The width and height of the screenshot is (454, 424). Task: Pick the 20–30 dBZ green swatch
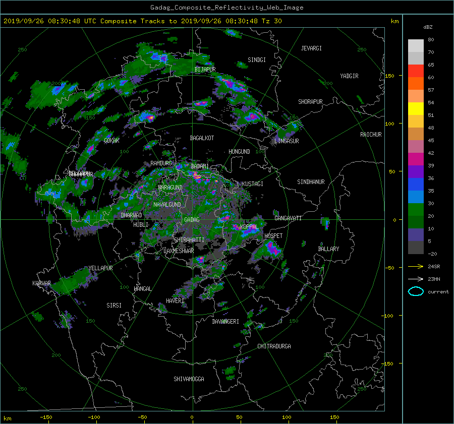pyautogui.click(x=416, y=210)
